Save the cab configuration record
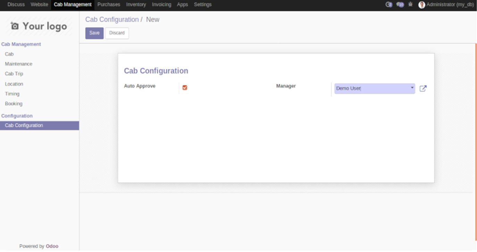Viewport: 477px width, 252px height. [x=94, y=33]
